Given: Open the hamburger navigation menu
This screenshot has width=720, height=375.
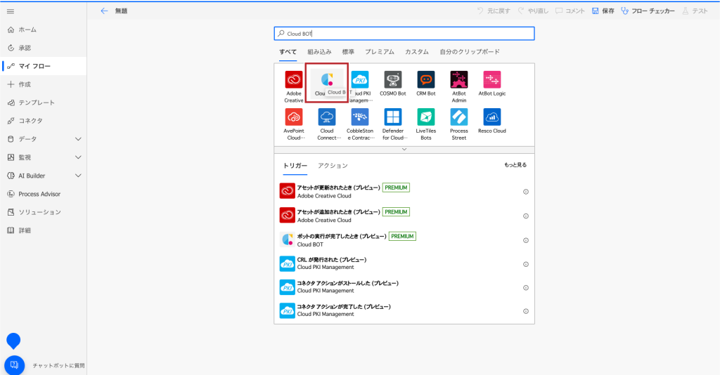Looking at the screenshot, I should click(11, 11).
